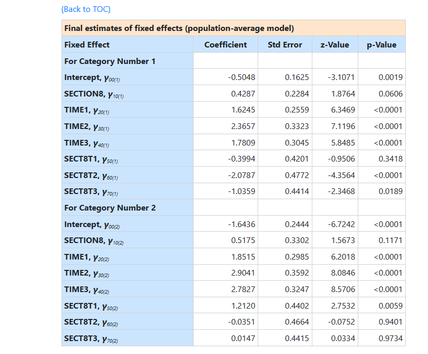Click the TIME2 coefficient 2.9041
Screen dimensions: 428x354
(243, 273)
